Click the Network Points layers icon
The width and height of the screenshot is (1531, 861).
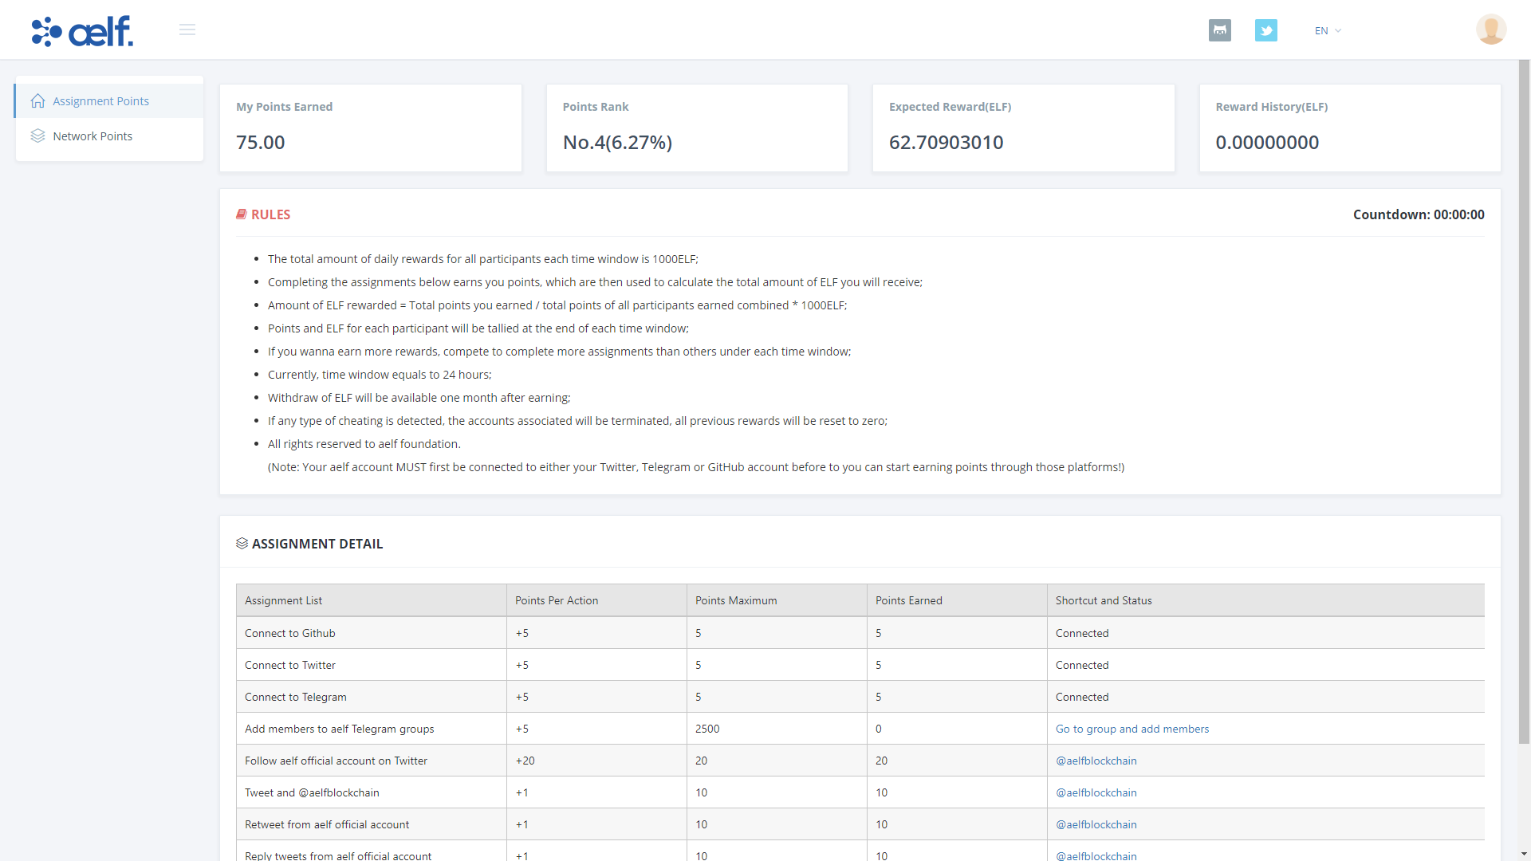[37, 136]
